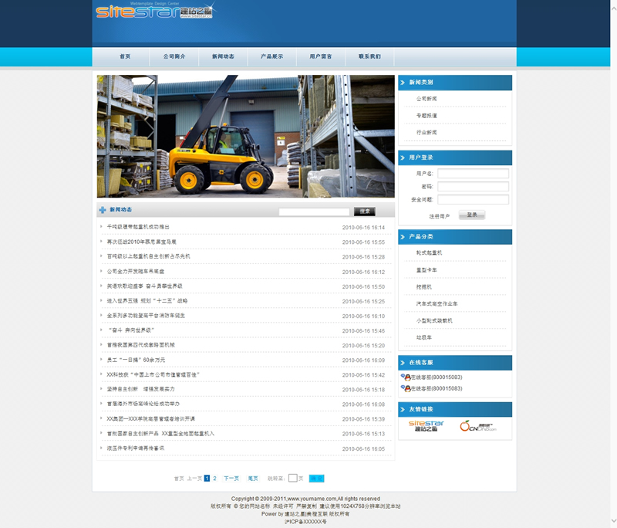This screenshot has width=617, height=528.
Task: Click the 注册用户 register link
Action: pyautogui.click(x=439, y=216)
